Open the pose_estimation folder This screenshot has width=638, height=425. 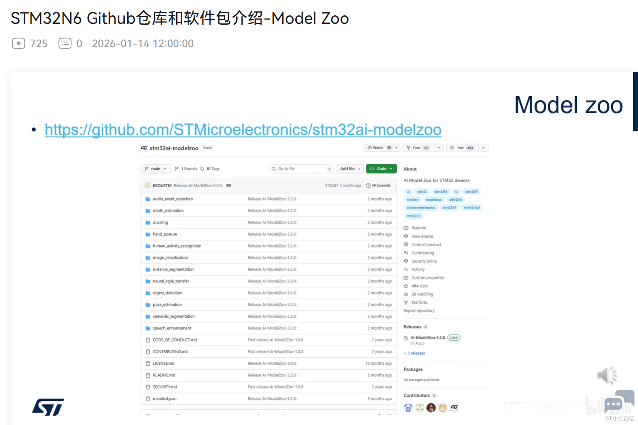167,305
